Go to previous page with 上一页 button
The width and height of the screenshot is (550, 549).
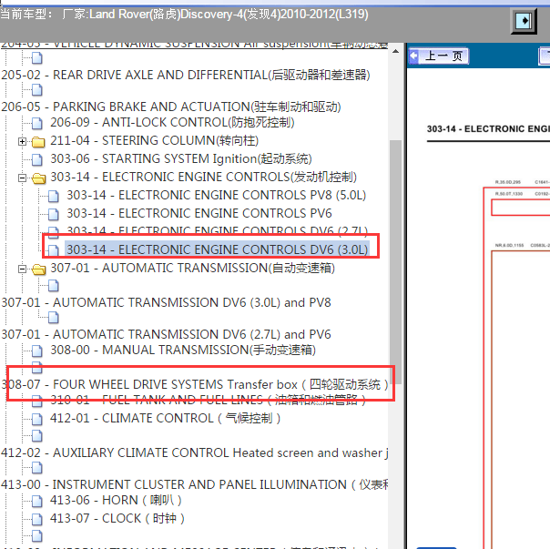[439, 56]
